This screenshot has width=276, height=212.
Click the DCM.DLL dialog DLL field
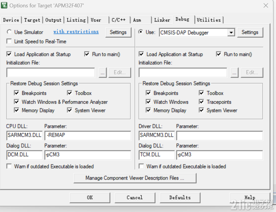[x=24, y=155]
